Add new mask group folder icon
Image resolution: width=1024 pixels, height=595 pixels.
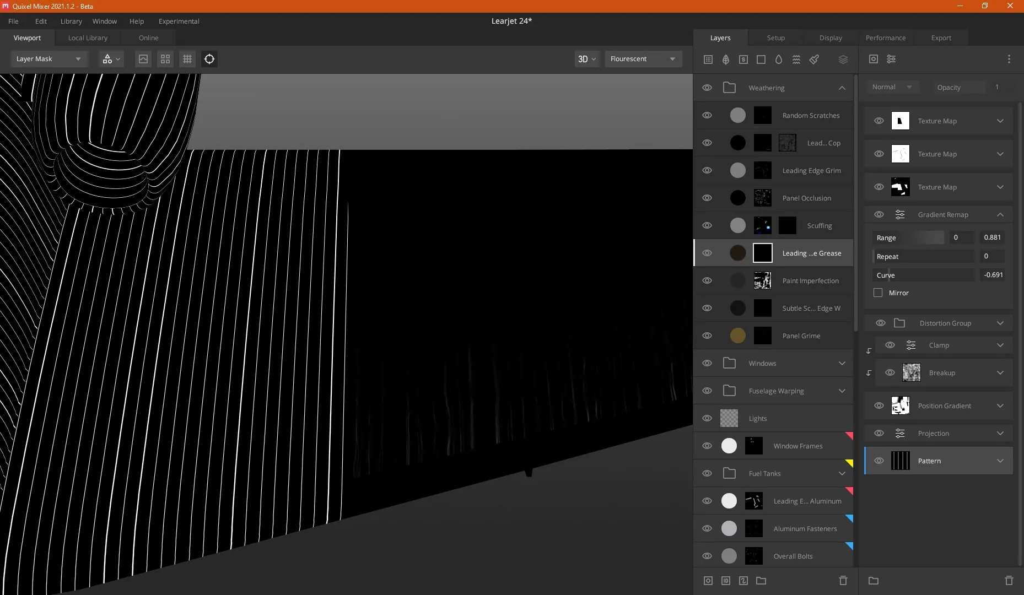tap(874, 581)
